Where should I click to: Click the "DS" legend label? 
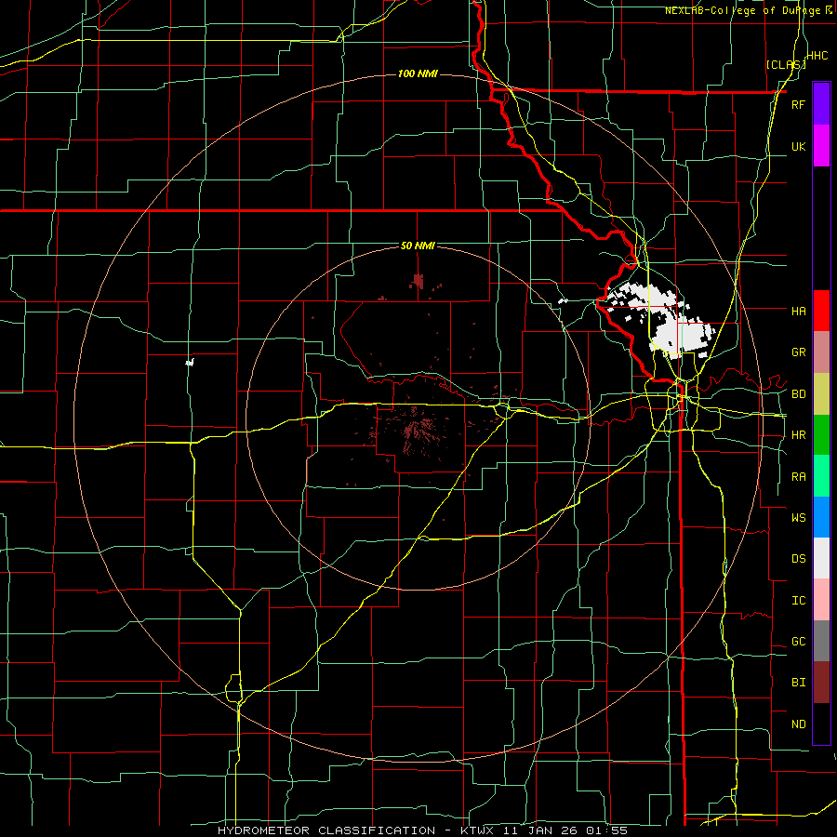(x=798, y=559)
